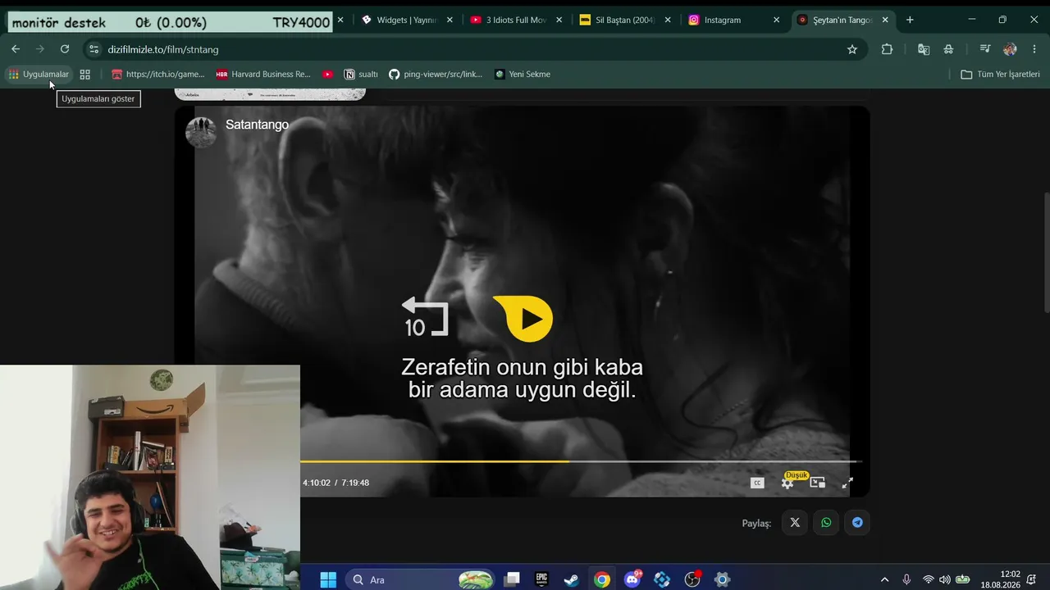This screenshot has height=590, width=1050.
Task: Open the Google Translate extension
Action: point(924,49)
